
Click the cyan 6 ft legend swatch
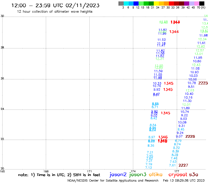pos(126,3)
